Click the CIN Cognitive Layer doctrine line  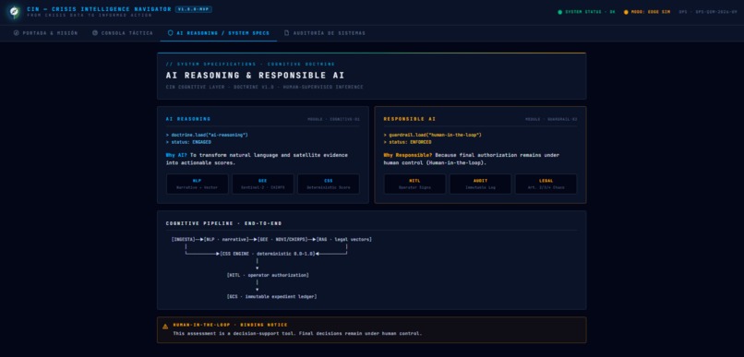264,87
